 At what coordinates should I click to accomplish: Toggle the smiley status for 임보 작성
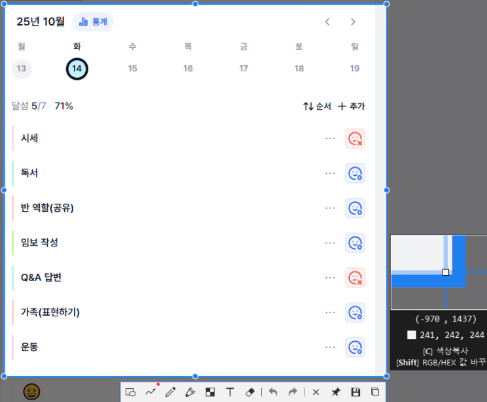pyautogui.click(x=355, y=243)
